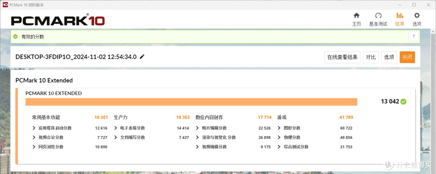Click the orange 关闭 button
The image size is (436, 174).
[407, 57]
